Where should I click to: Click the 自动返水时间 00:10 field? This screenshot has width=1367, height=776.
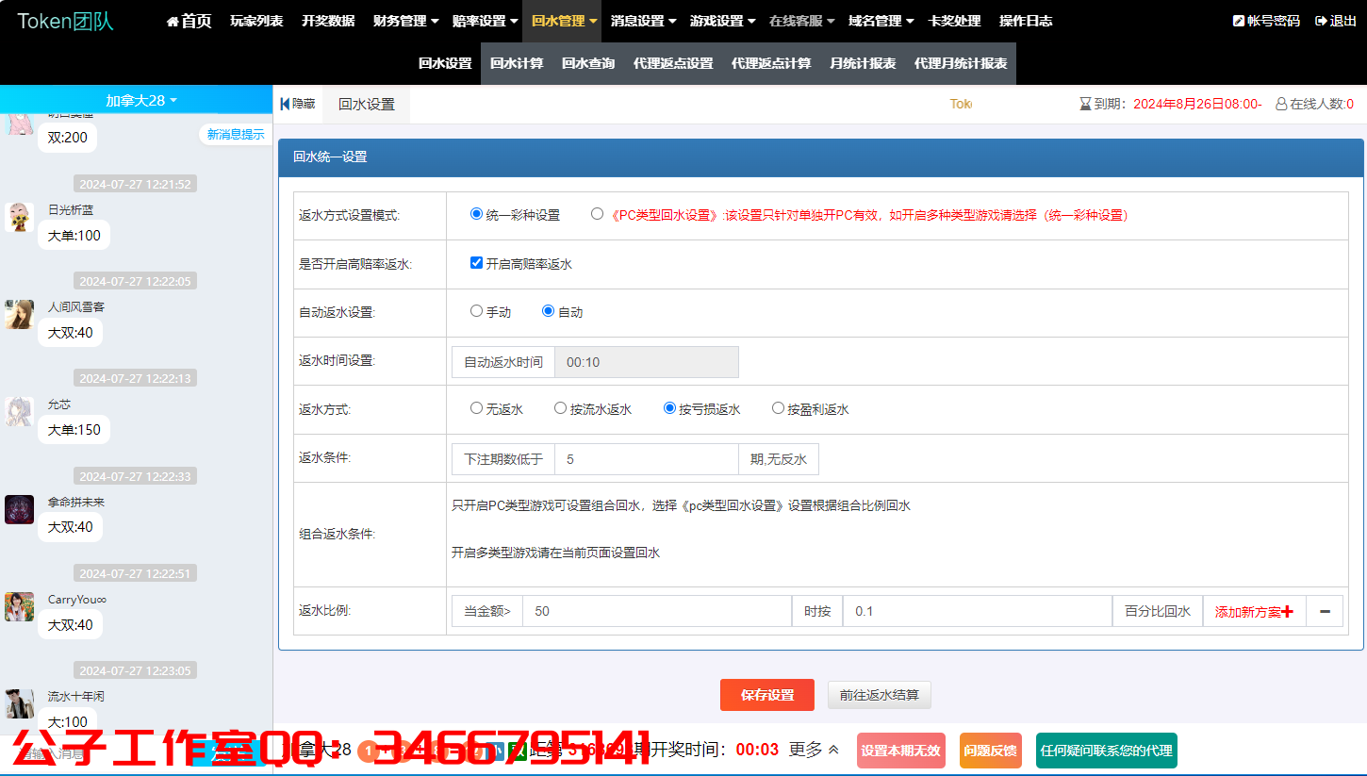pyautogui.click(x=646, y=362)
